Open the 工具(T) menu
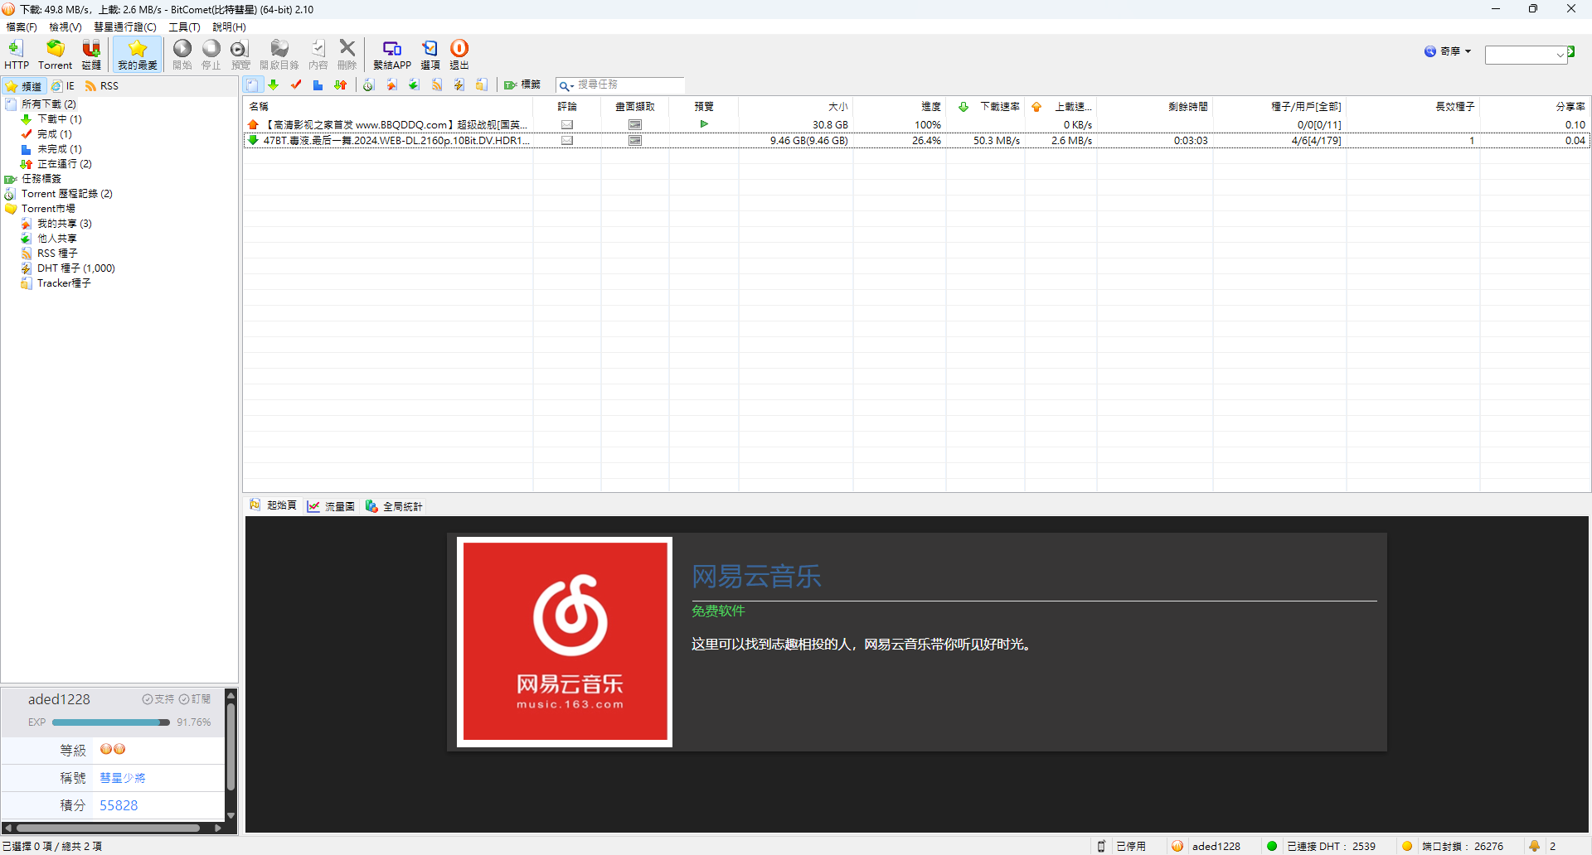Screen dimensions: 1592x855 coord(184,27)
